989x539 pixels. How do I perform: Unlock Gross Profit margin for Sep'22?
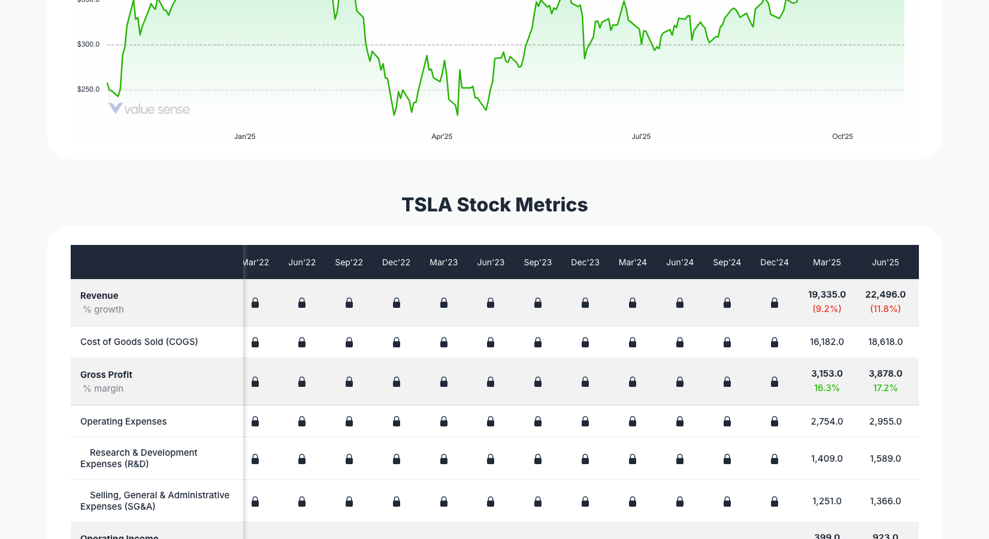click(x=349, y=381)
